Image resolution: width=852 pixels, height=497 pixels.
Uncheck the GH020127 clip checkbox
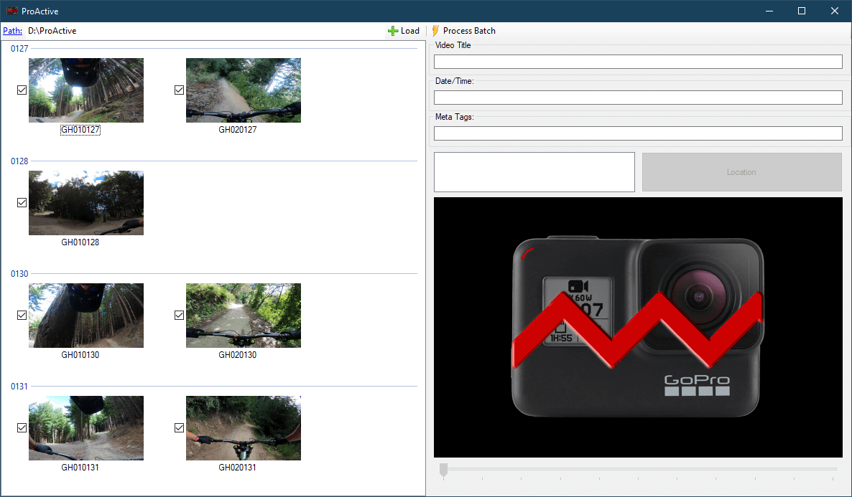pos(180,90)
